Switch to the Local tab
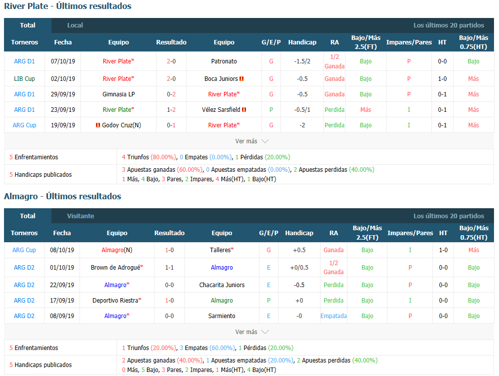Image resolution: width=499 pixels, height=376 pixels. tap(75, 25)
